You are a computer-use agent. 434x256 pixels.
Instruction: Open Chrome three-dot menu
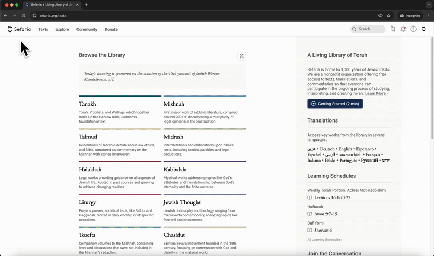429,16
